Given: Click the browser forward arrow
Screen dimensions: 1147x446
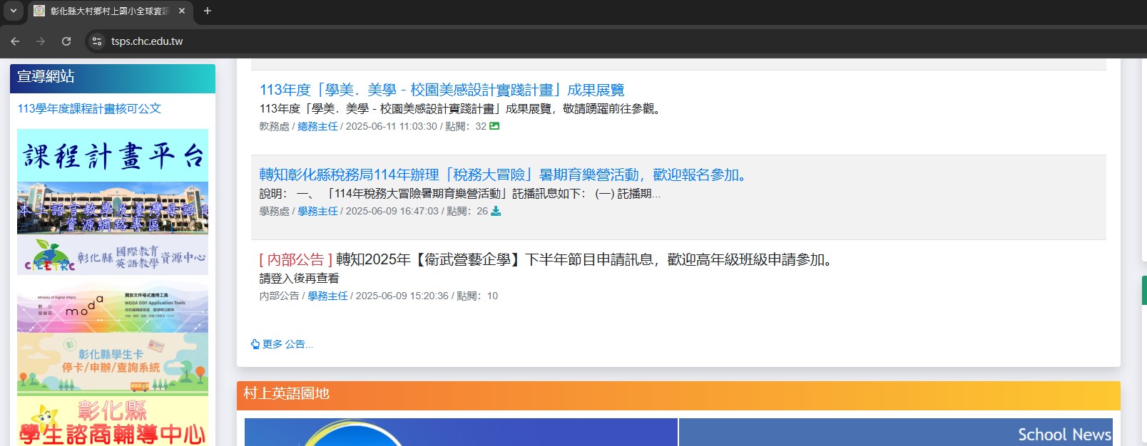Looking at the screenshot, I should tap(41, 41).
